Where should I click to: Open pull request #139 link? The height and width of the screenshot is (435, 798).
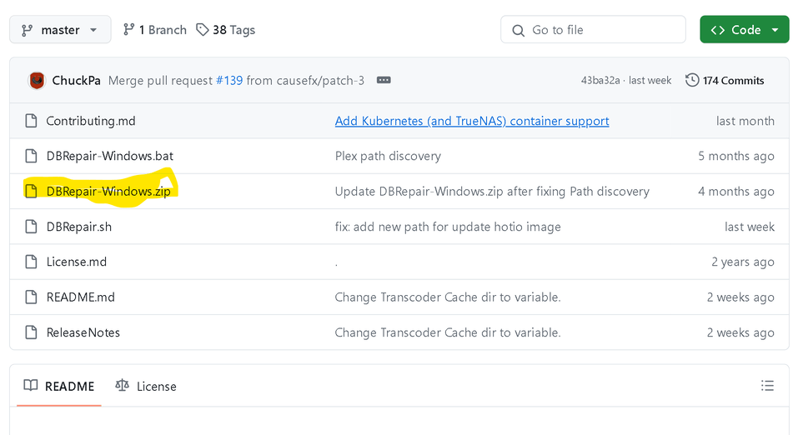[x=229, y=81]
